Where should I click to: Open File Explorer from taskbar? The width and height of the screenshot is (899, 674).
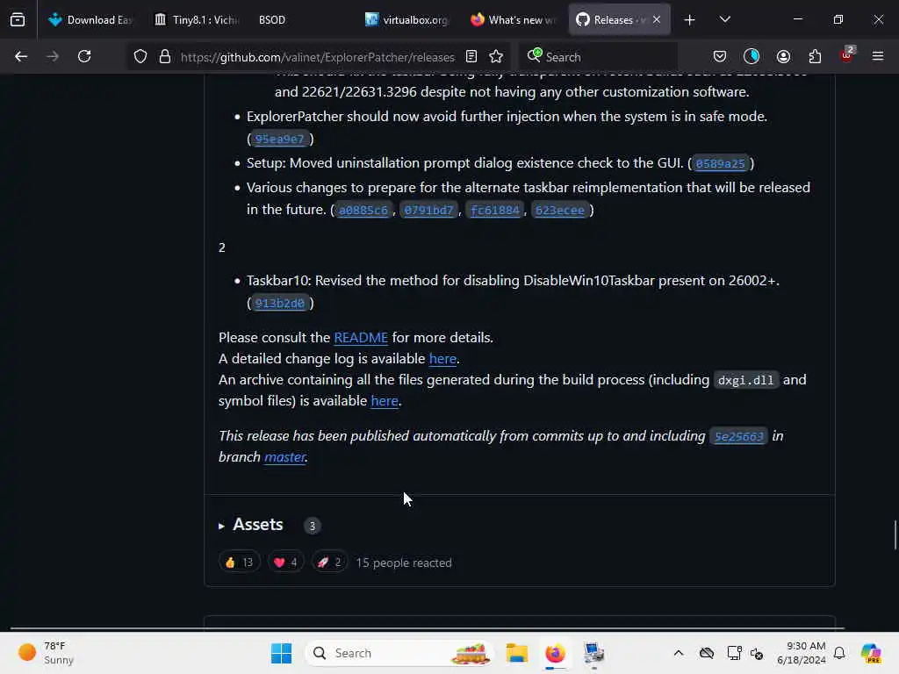(516, 653)
